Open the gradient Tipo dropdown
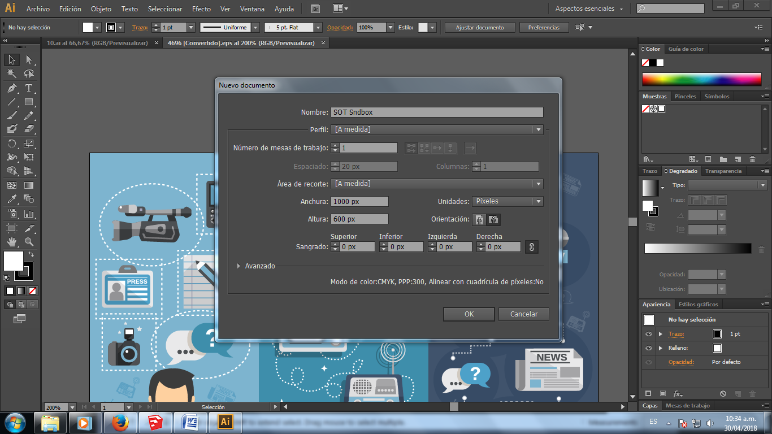 pyautogui.click(x=728, y=185)
